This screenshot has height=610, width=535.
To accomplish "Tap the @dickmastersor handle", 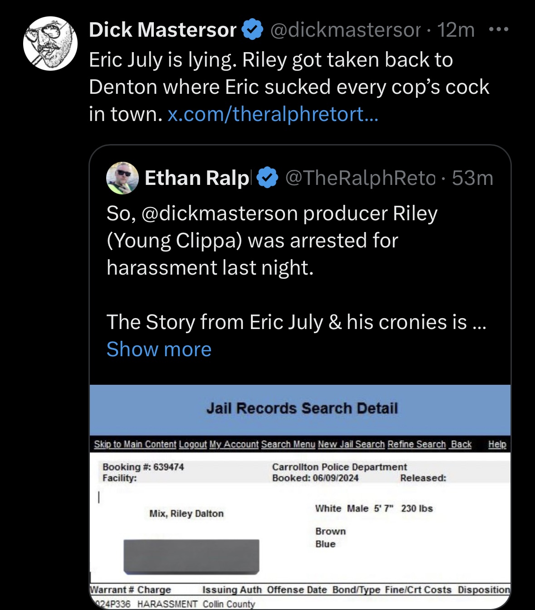I will (x=345, y=30).
